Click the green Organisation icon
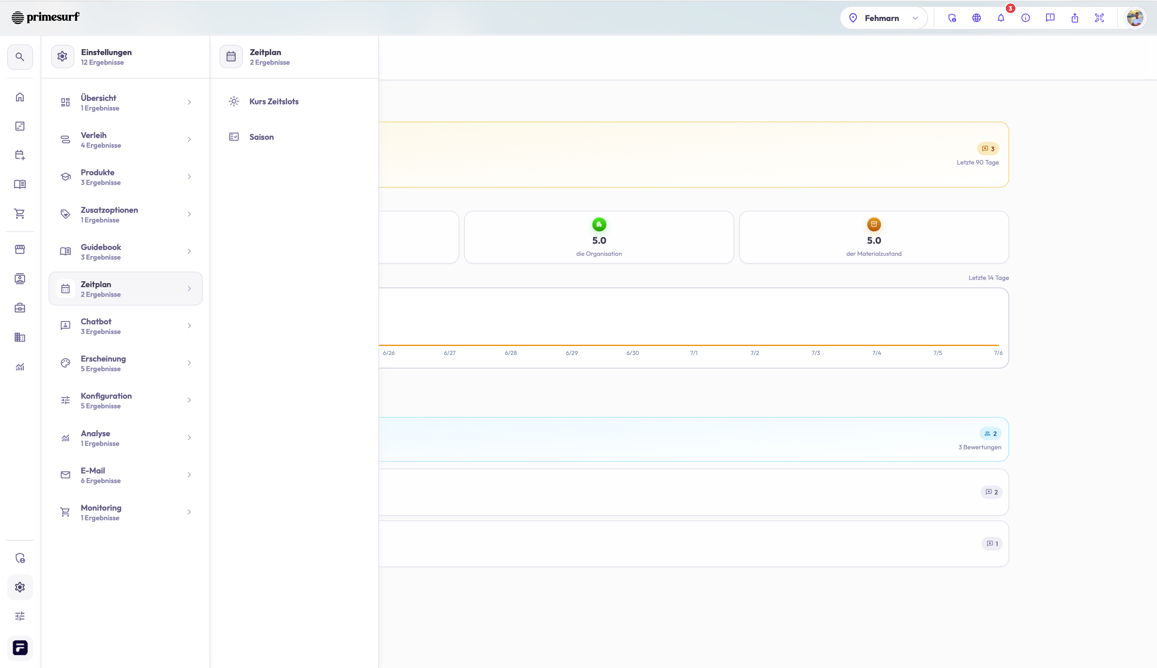 tap(599, 225)
